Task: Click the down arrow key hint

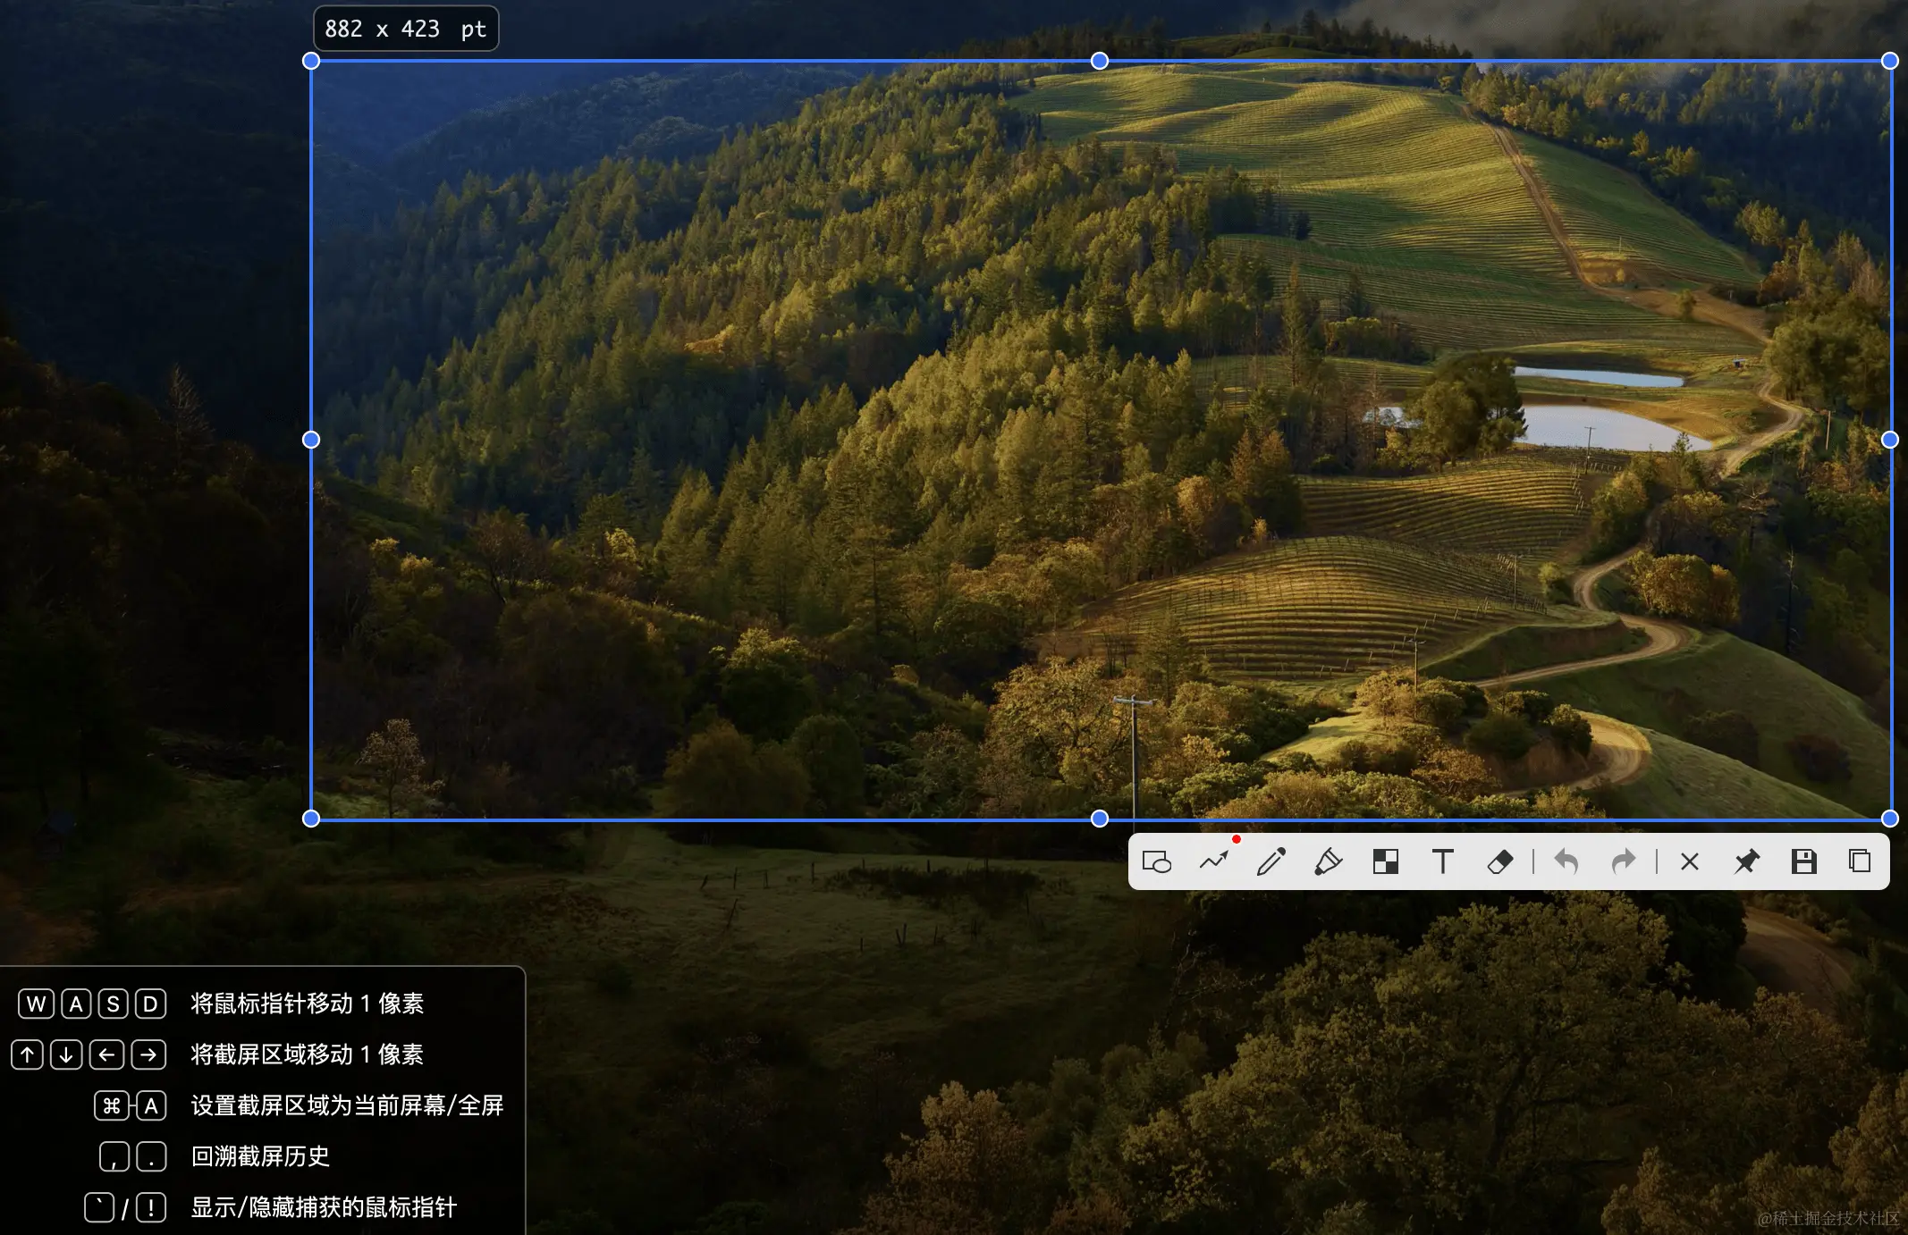Action: pos(66,1054)
